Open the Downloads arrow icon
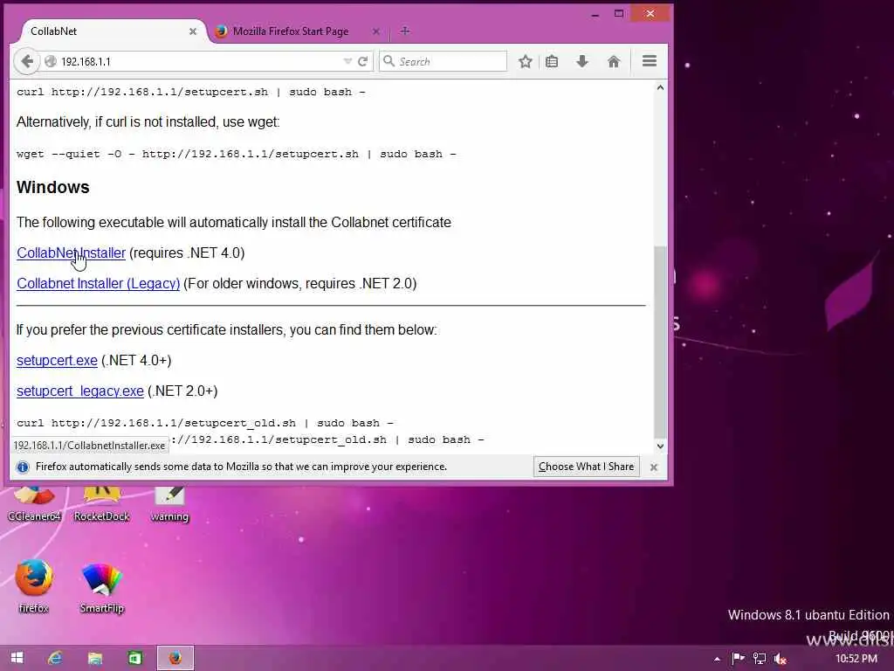 coord(581,61)
